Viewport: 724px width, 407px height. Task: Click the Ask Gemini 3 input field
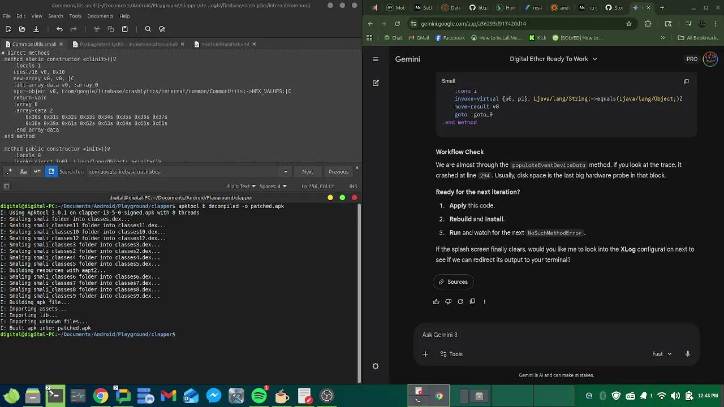(557, 335)
